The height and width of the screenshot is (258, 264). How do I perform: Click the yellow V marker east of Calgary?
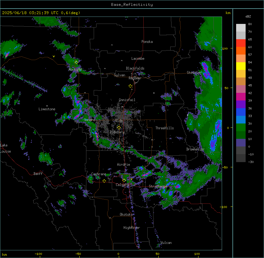pyautogui.click(x=131, y=179)
